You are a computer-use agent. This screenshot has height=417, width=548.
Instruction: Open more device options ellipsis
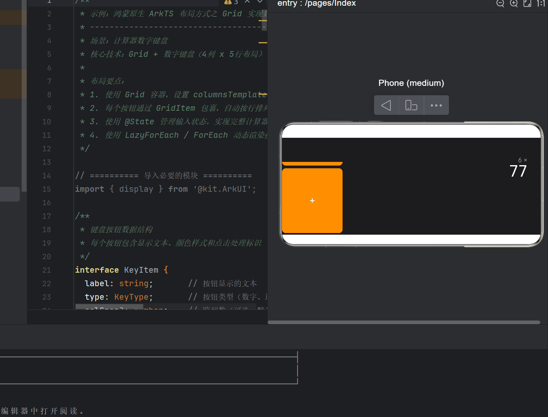(x=436, y=105)
